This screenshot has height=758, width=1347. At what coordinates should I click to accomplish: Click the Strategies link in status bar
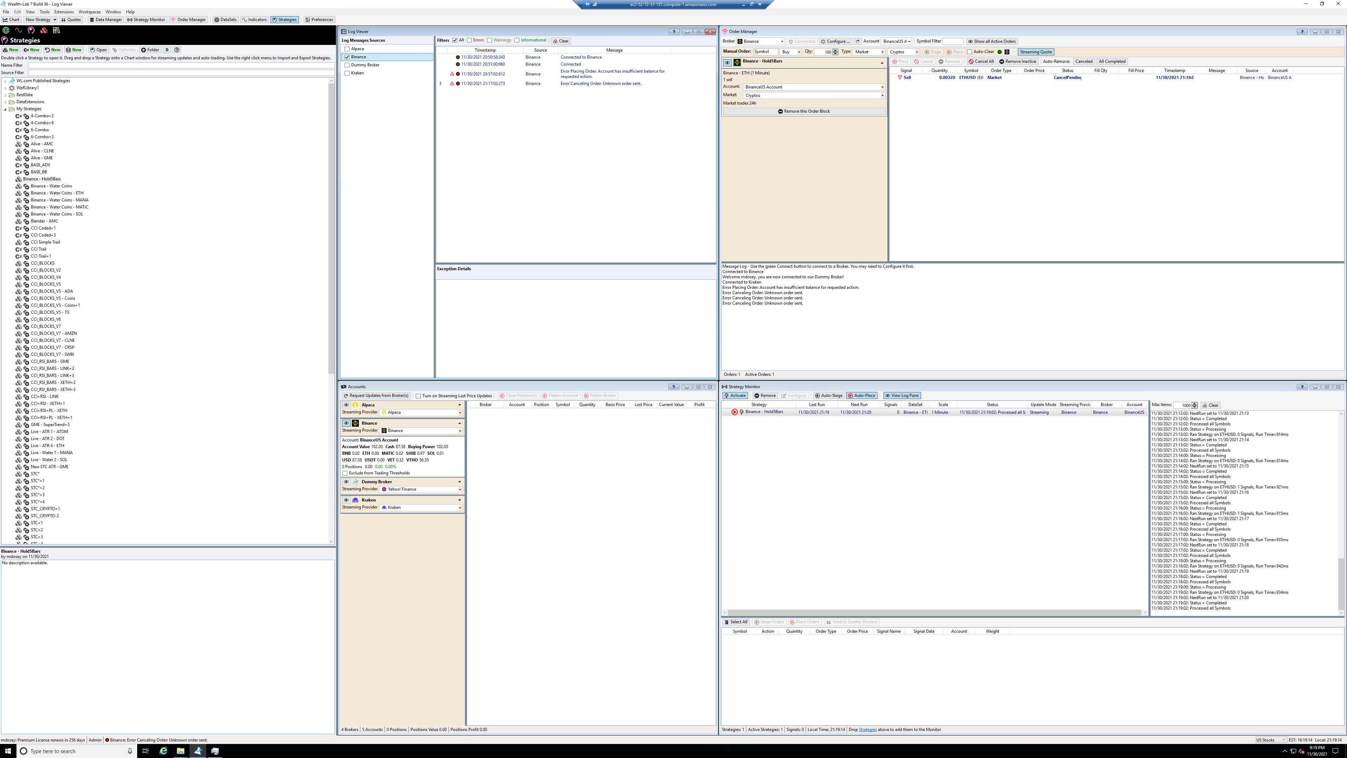tap(867, 729)
